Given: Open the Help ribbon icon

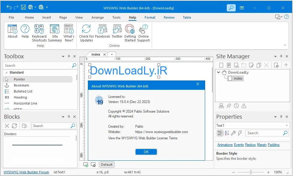Looking at the screenshot, I should click(25, 31).
